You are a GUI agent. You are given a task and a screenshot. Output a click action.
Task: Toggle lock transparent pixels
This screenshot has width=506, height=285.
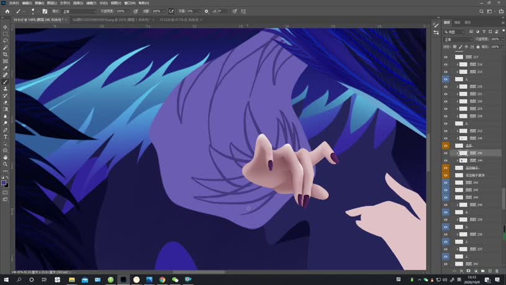[x=454, y=47]
